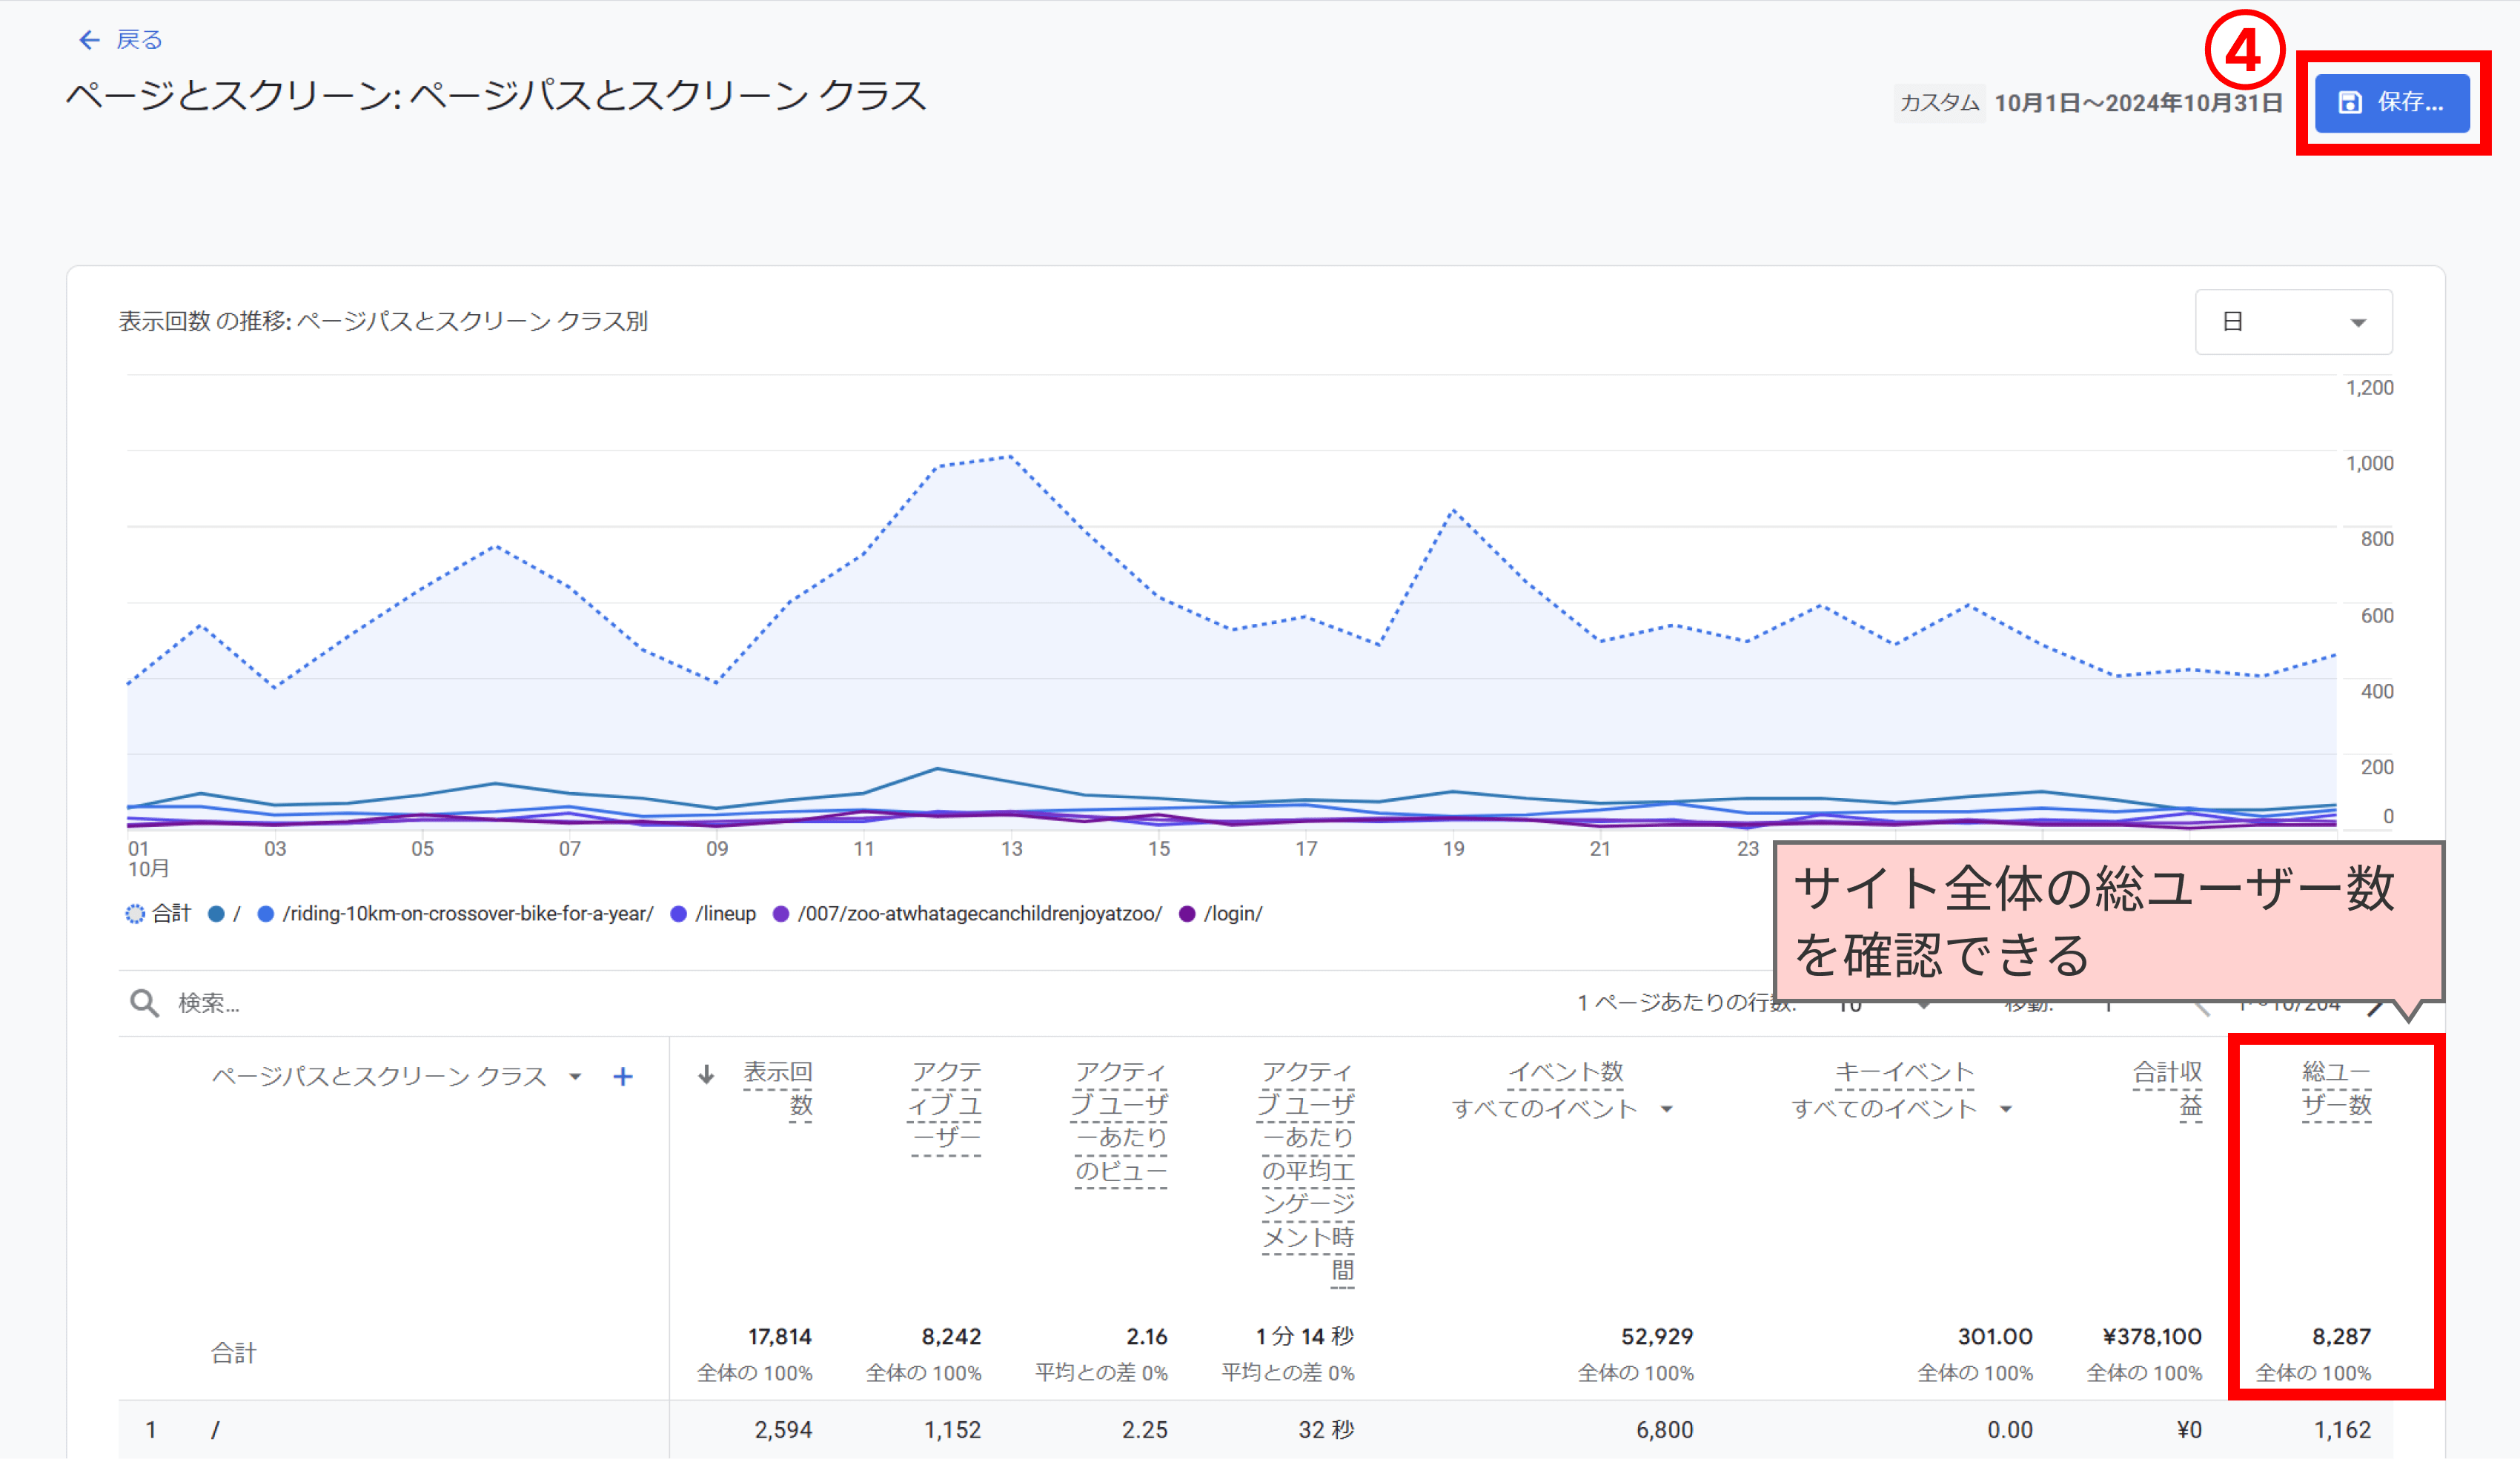Toggle the /007/zoo-atwhatagecanchildrenjoyatzoo/ legend series
The height and width of the screenshot is (1459, 2520).
point(968,914)
